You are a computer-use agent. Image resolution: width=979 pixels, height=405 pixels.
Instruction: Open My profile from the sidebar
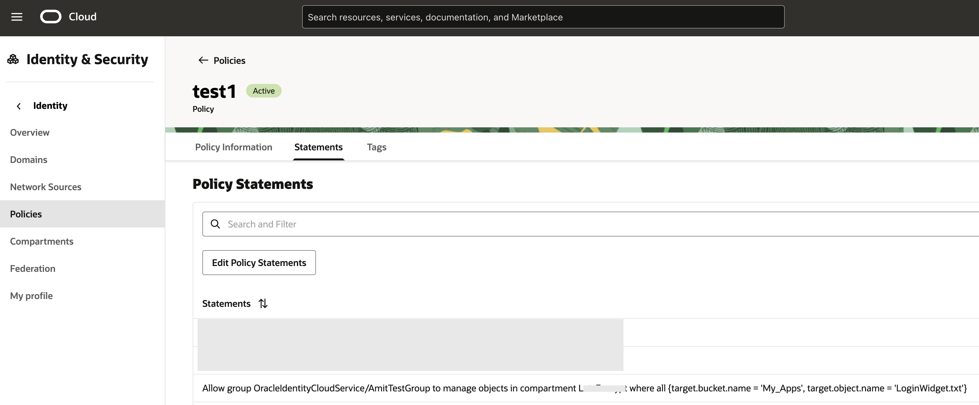[x=31, y=295]
